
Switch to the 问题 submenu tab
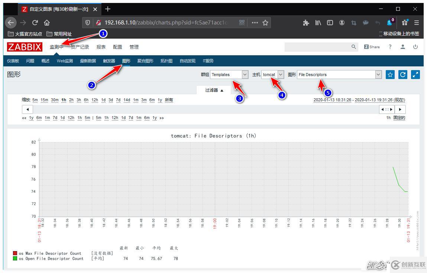pyautogui.click(x=30, y=60)
